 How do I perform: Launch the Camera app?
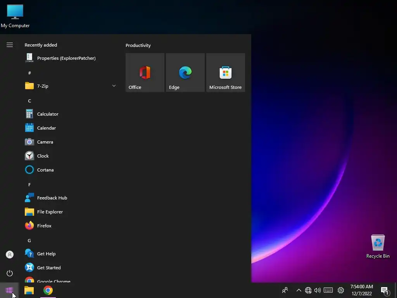pos(71,142)
